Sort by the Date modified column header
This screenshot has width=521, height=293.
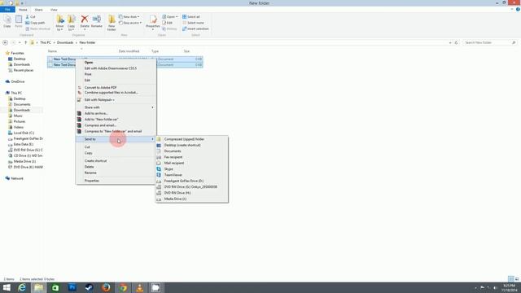pos(129,51)
